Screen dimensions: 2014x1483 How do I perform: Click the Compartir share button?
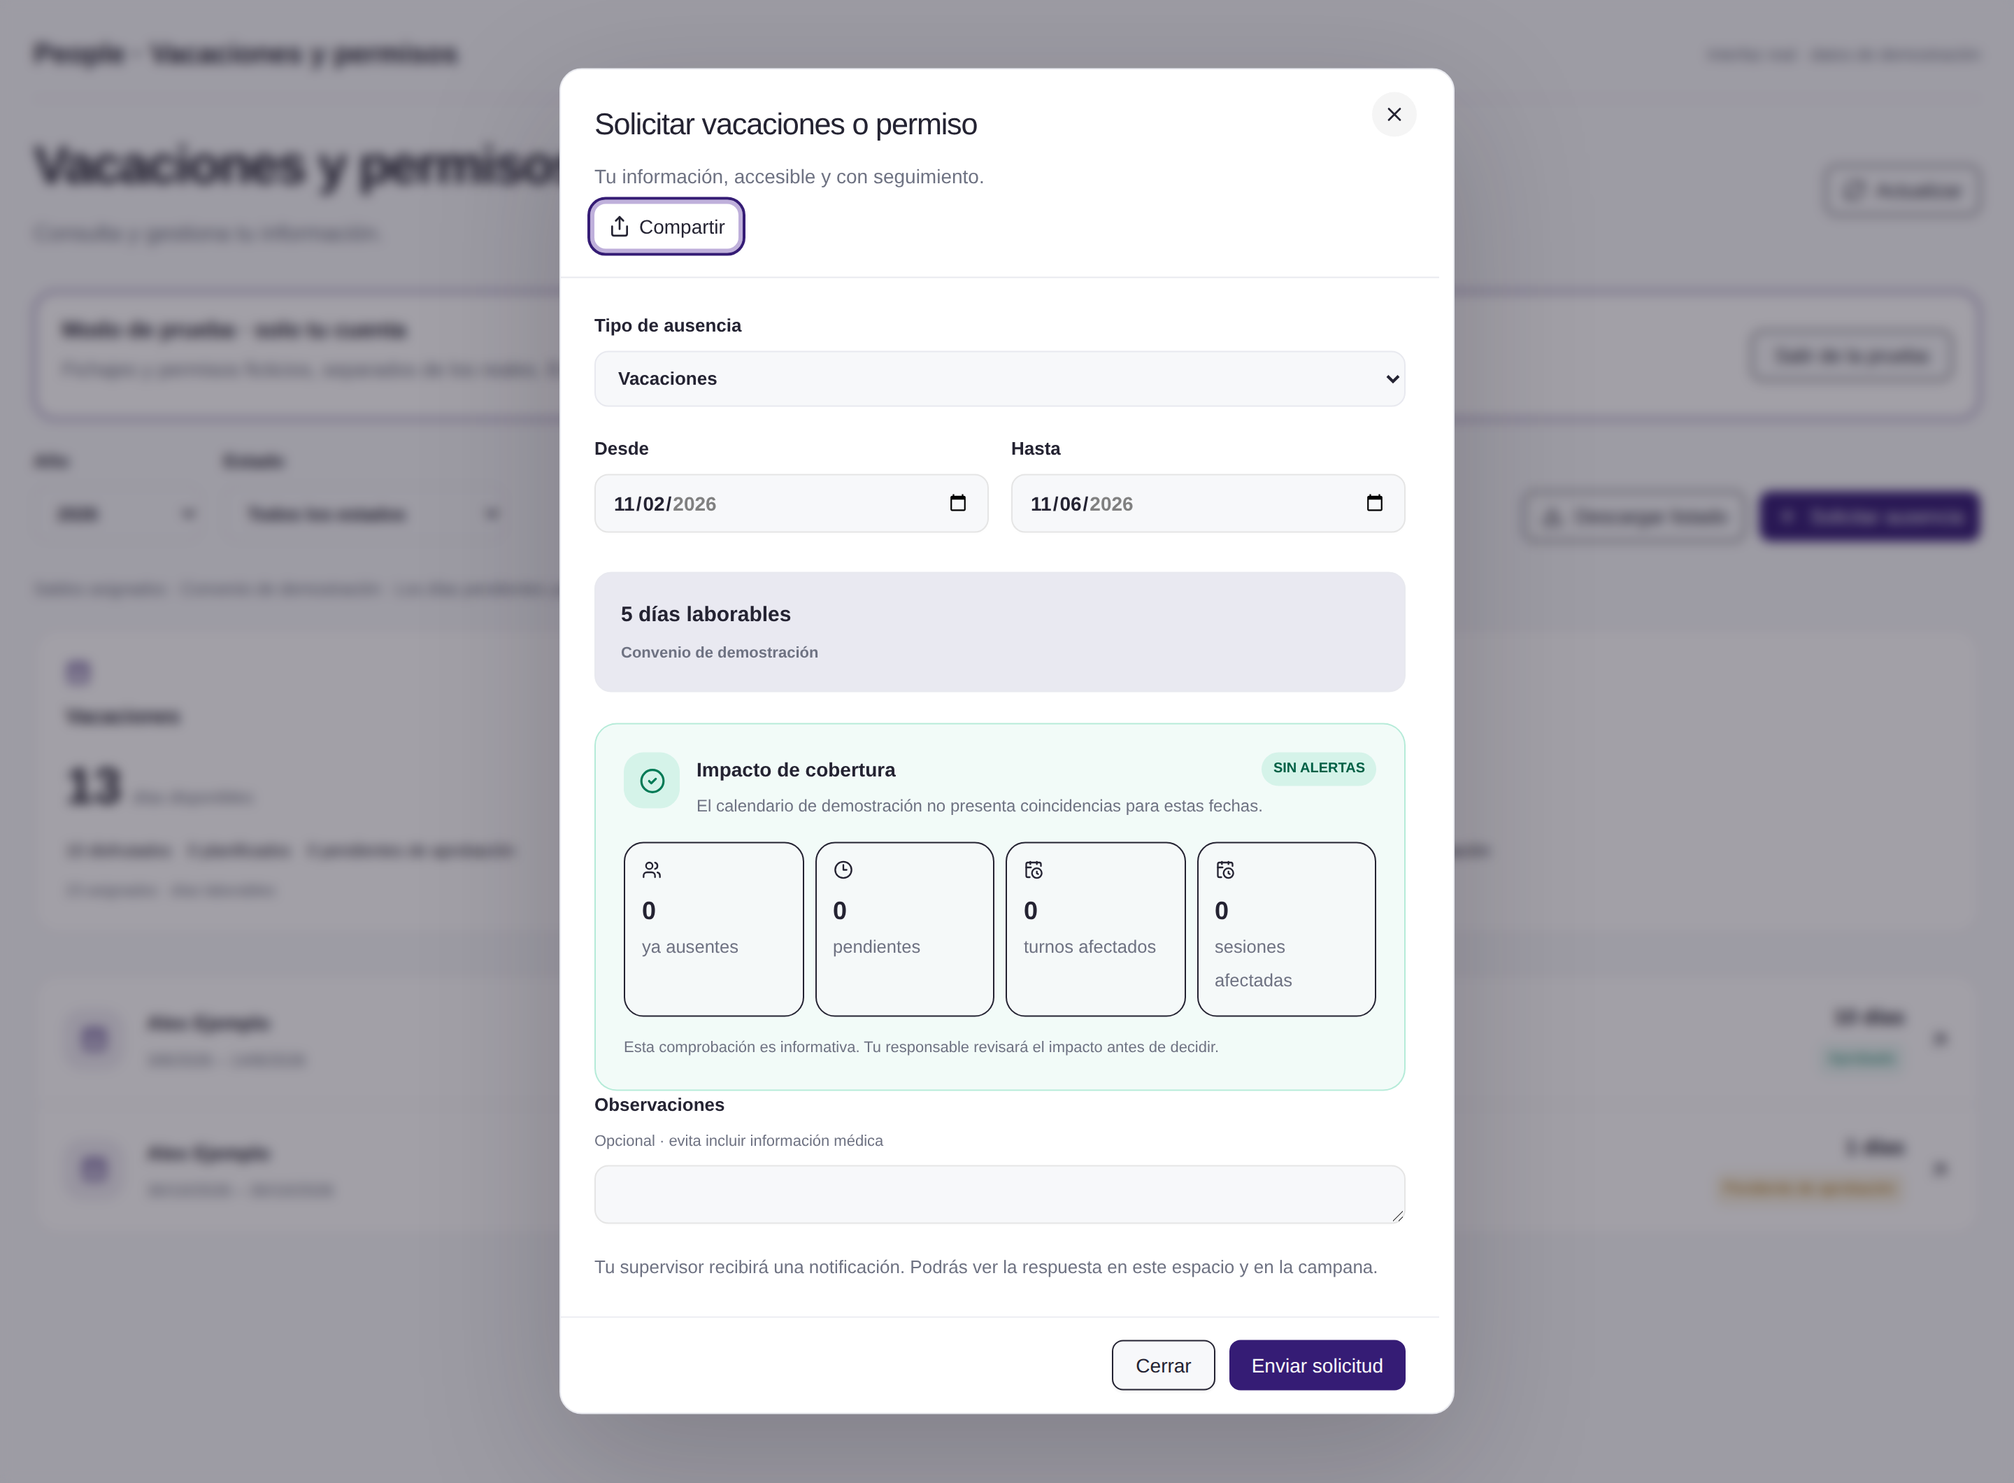(667, 226)
